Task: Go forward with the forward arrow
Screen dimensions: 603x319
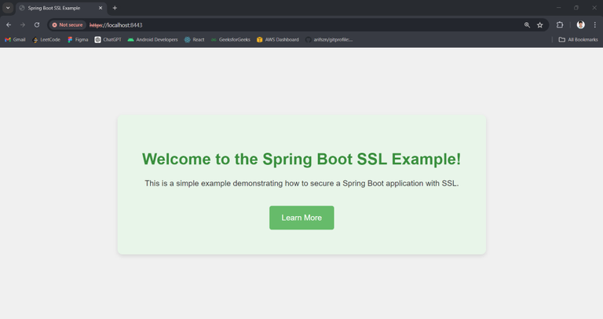Action: pos(22,25)
